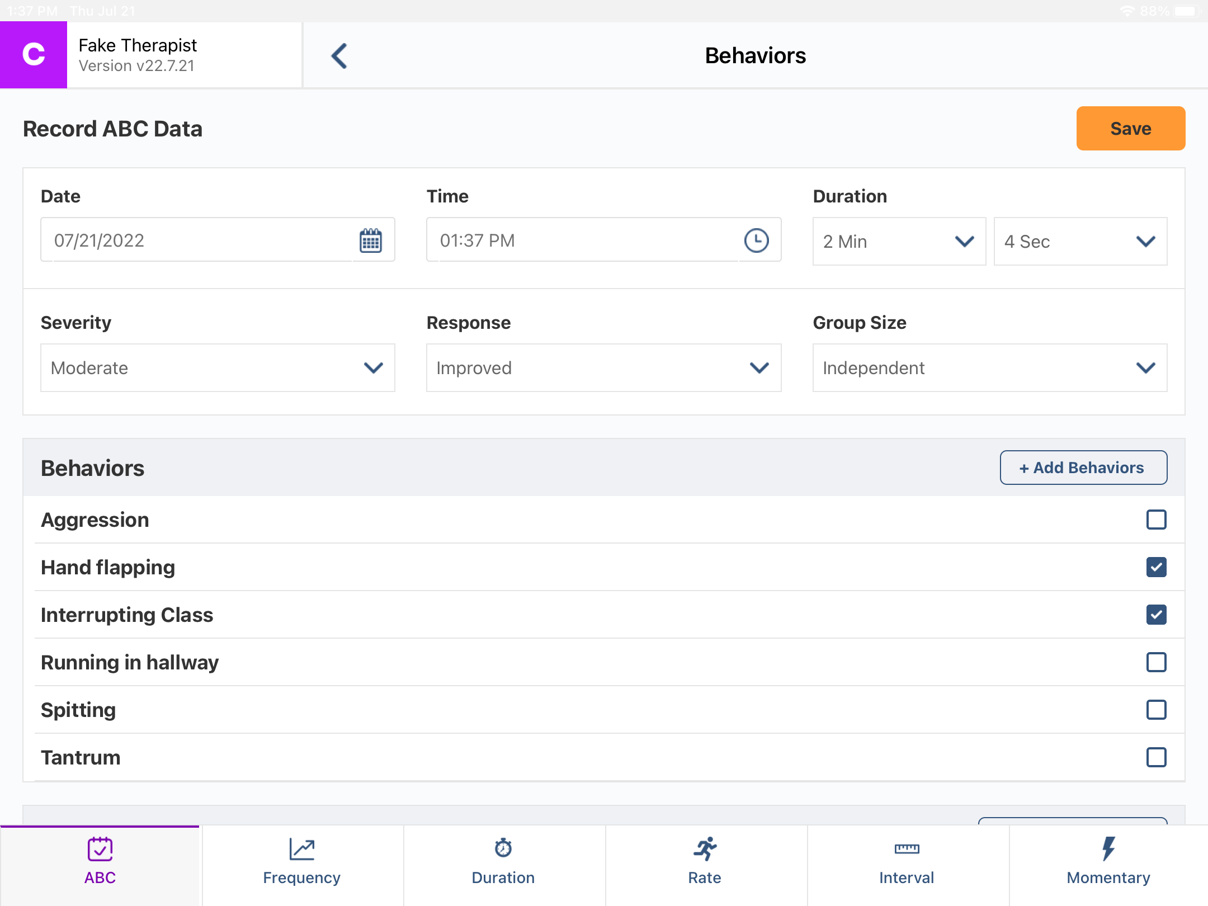Select the Duration stopwatch icon
The image size is (1208, 906).
pos(503,847)
